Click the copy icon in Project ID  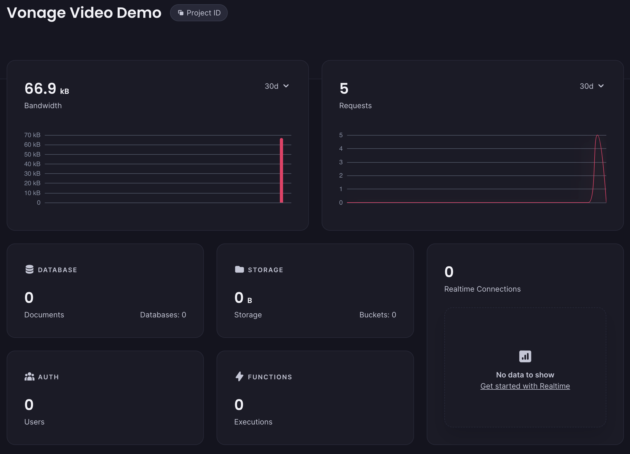pyautogui.click(x=181, y=13)
